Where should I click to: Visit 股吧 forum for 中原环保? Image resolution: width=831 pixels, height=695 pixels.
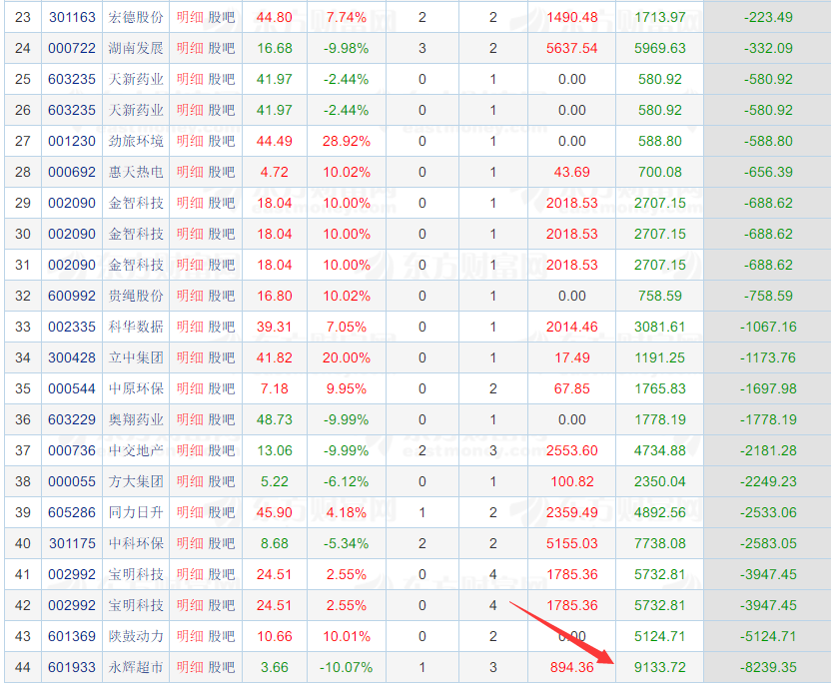[x=222, y=388]
